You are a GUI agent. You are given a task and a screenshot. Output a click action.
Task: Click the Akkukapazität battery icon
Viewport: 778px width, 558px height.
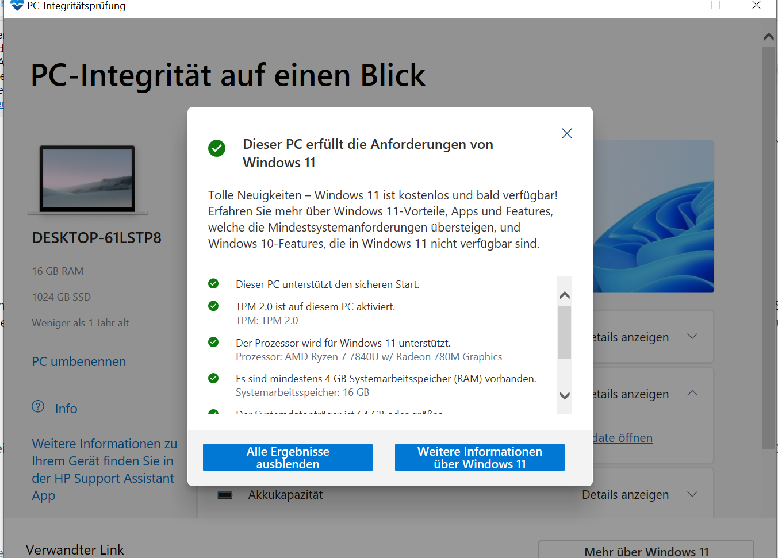pyautogui.click(x=225, y=495)
